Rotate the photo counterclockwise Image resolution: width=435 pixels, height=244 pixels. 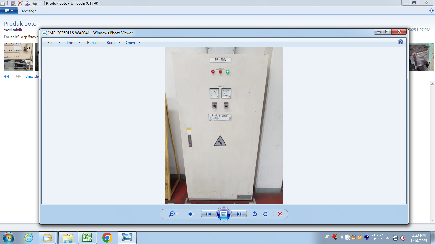click(255, 214)
